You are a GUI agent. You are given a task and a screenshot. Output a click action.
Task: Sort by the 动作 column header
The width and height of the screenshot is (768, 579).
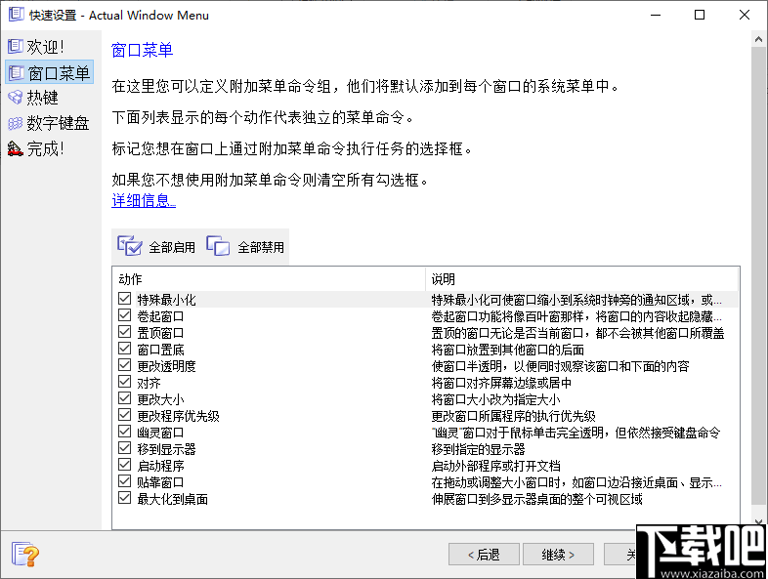coord(270,279)
